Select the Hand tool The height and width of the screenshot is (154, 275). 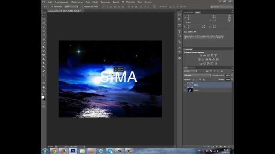44,87
